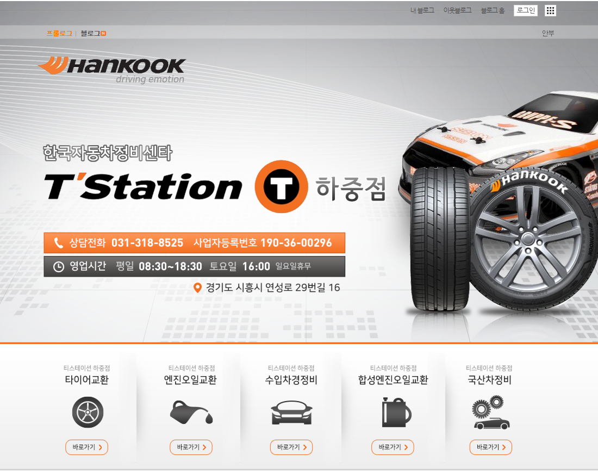Click the gears and car icon under 국산차정비
This screenshot has width=598, height=475.
(491, 412)
